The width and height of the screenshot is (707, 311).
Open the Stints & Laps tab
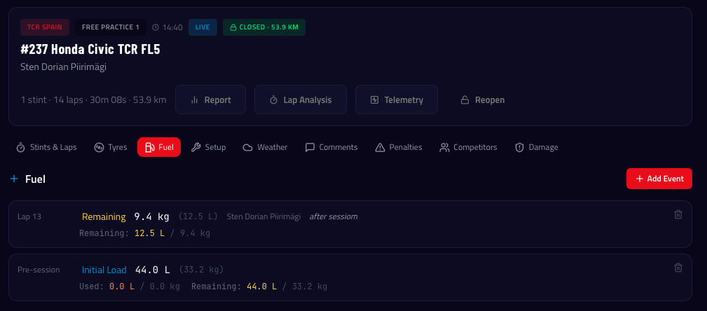pyautogui.click(x=47, y=147)
